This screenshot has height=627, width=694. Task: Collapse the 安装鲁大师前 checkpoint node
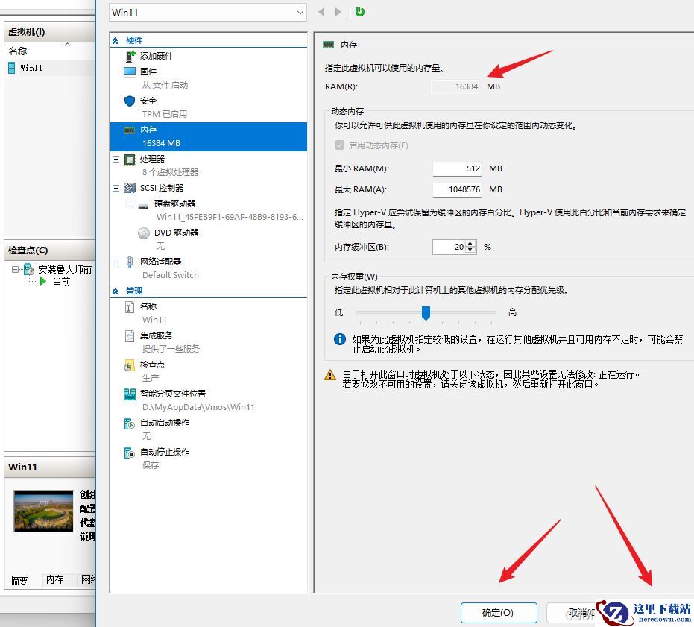(x=15, y=269)
